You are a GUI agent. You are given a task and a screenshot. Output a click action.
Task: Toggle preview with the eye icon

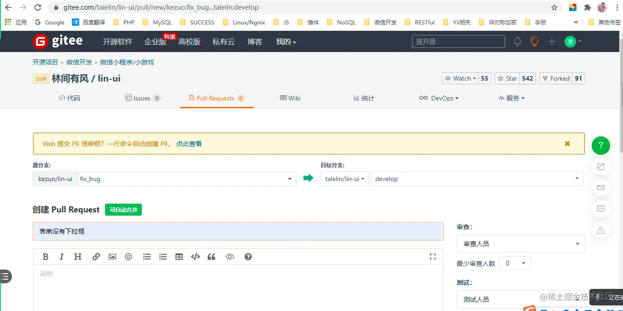click(x=230, y=257)
